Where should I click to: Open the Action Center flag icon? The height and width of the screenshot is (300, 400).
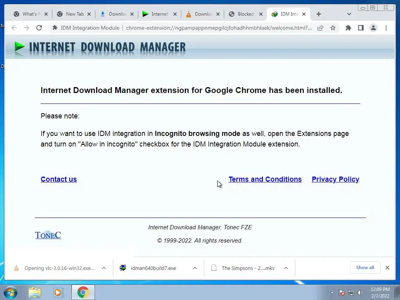[x=342, y=293]
